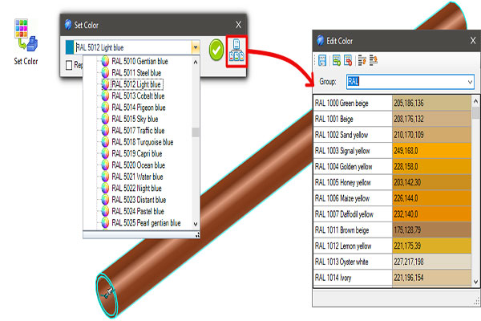Click the Set Color dialog title icon

[x=68, y=25]
